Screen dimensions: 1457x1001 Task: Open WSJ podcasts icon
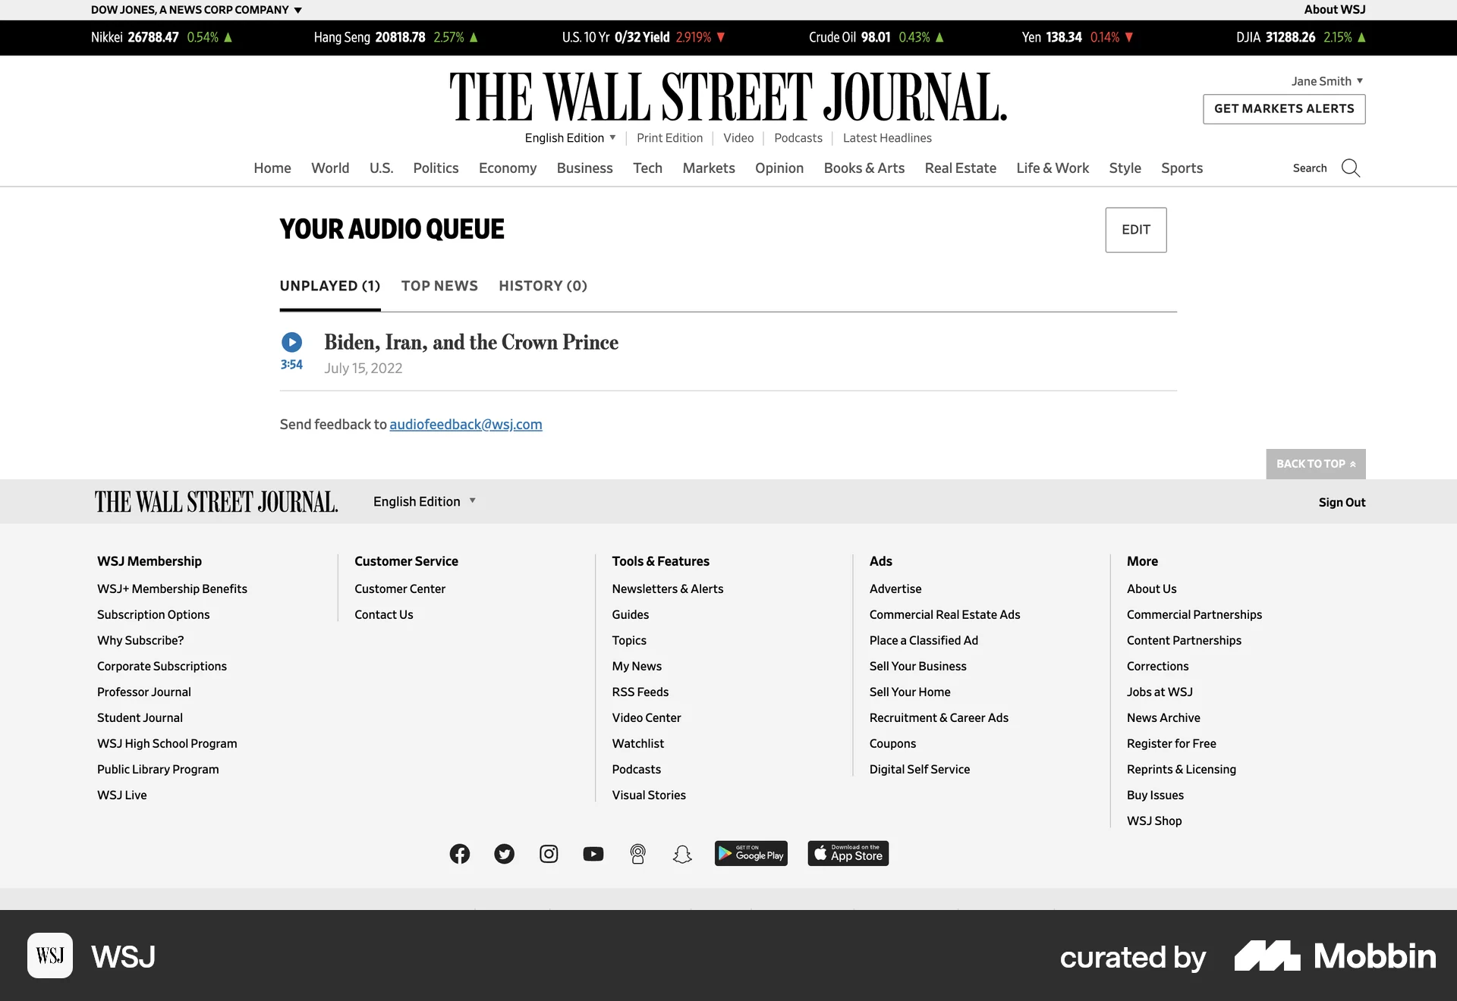pos(637,854)
